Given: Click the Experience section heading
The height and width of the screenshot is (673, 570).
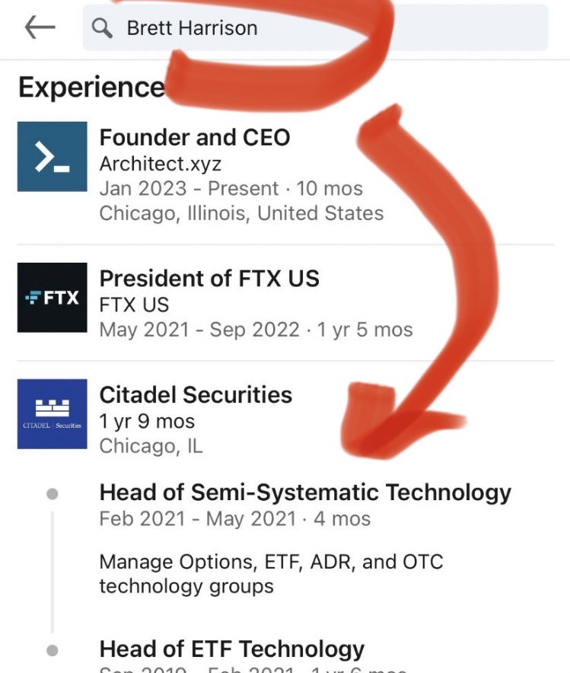Looking at the screenshot, I should tap(91, 88).
